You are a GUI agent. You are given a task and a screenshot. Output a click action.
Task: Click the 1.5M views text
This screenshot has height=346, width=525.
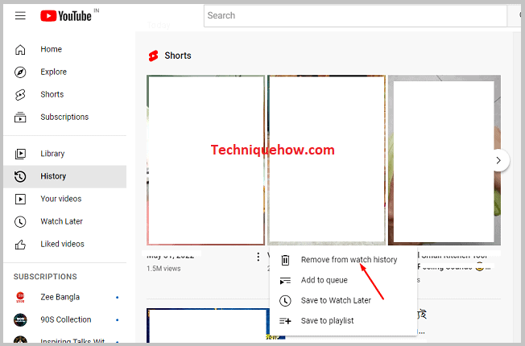click(163, 269)
